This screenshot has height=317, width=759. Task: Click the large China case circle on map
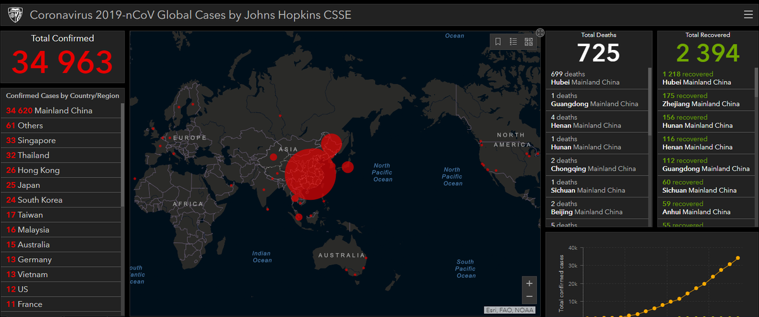coord(309,174)
